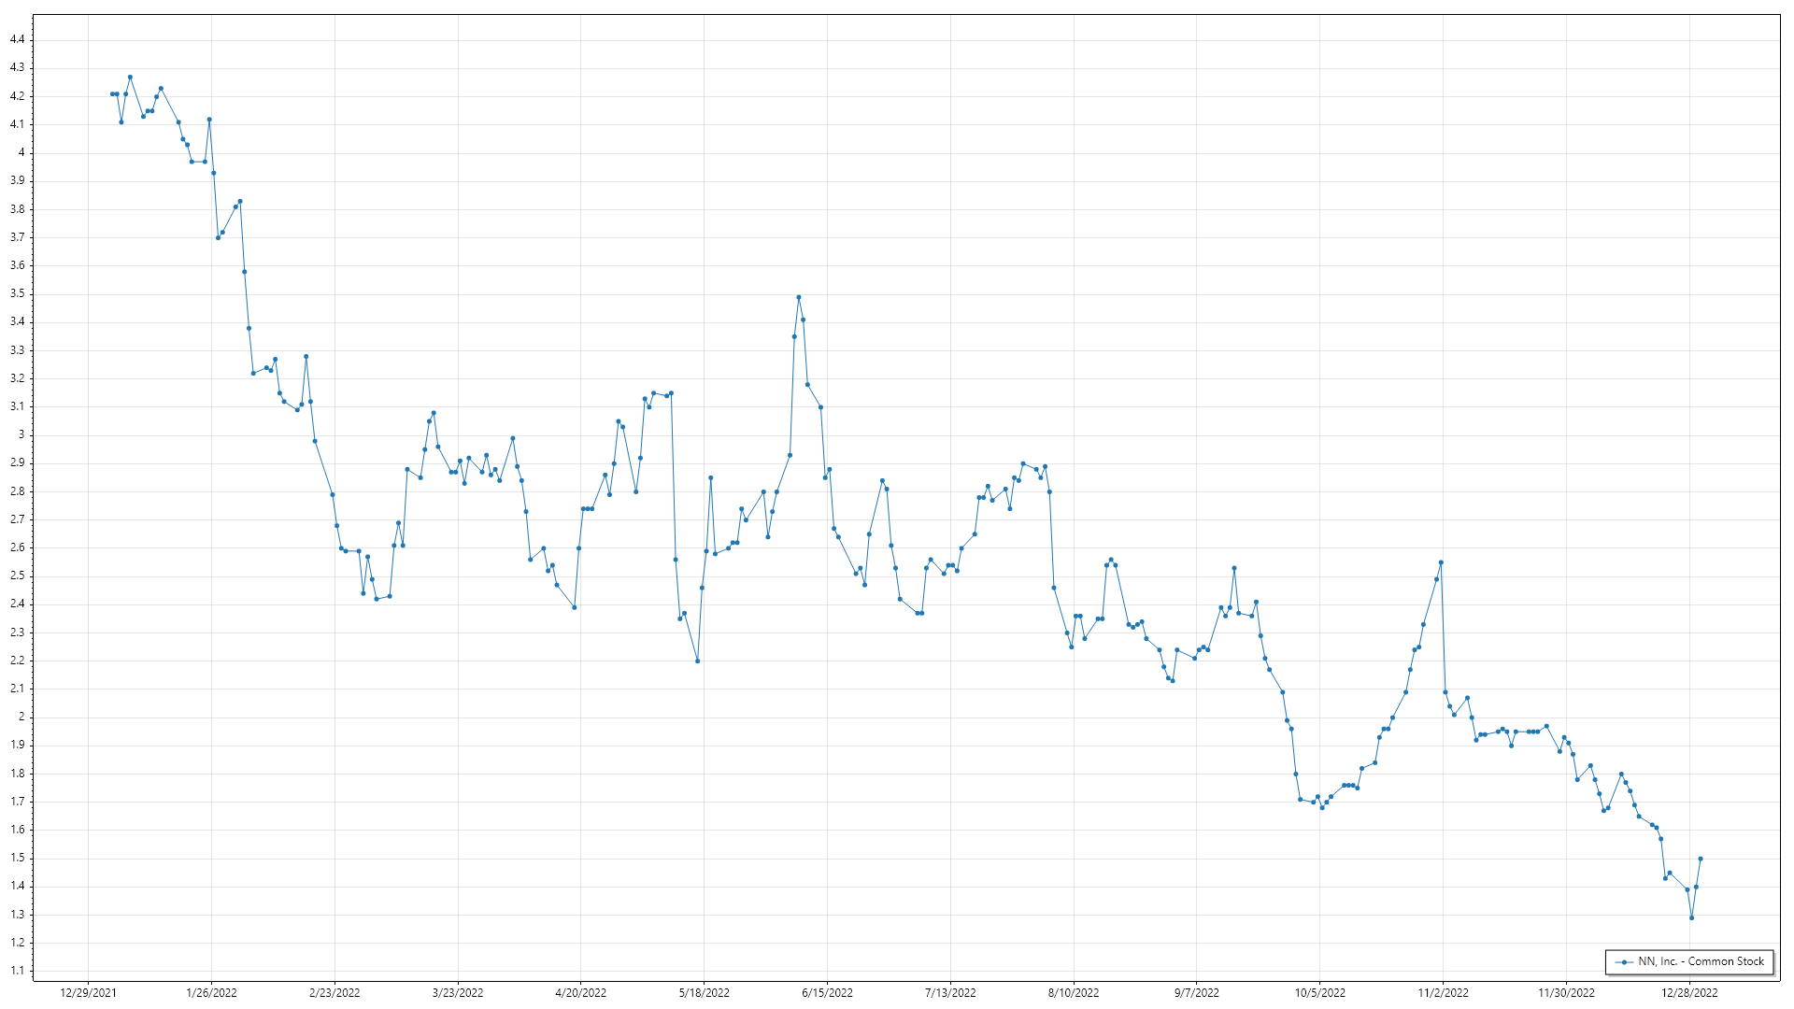Click the final data point at 1.5

pyautogui.click(x=1701, y=859)
